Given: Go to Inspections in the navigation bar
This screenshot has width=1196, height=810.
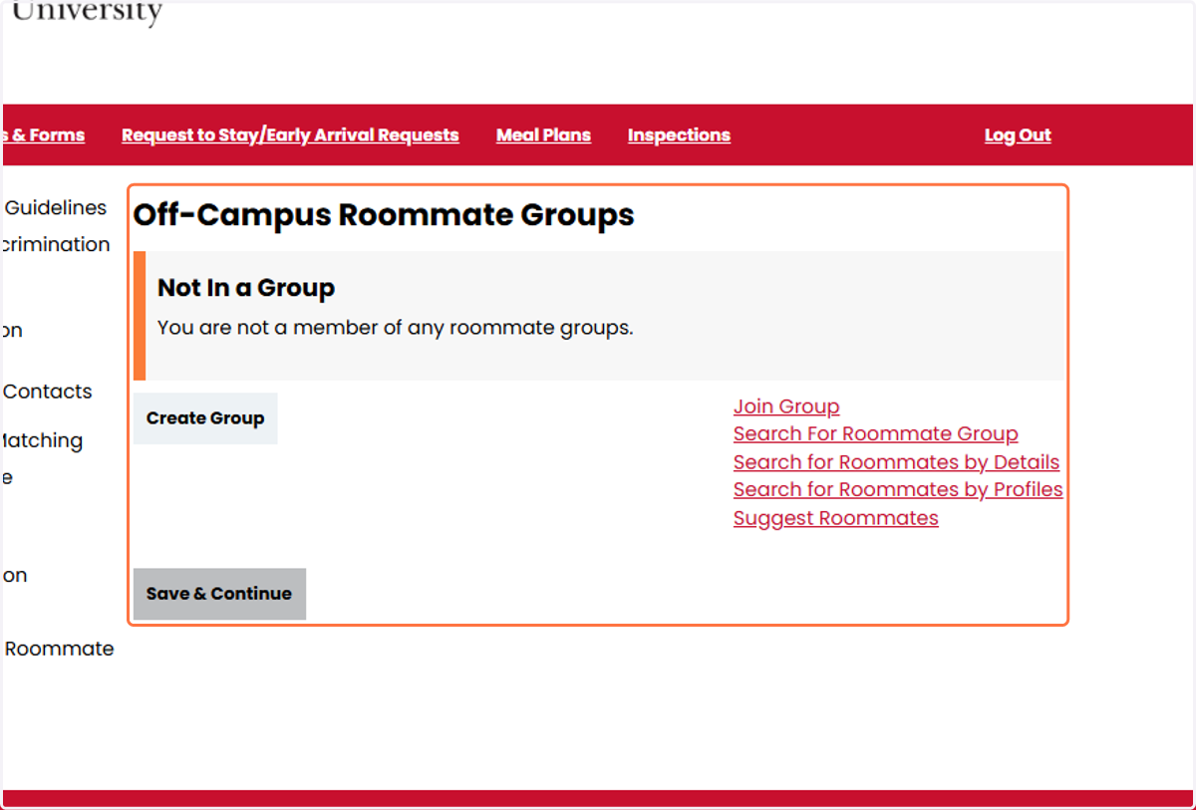Looking at the screenshot, I should point(679,135).
